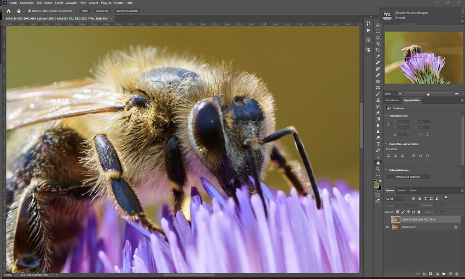Select the Type tool
The height and width of the screenshot is (279, 465).
(x=378, y=144)
